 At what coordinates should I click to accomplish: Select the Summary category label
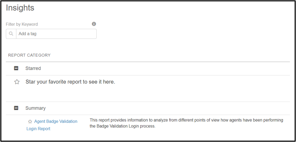[35, 108]
